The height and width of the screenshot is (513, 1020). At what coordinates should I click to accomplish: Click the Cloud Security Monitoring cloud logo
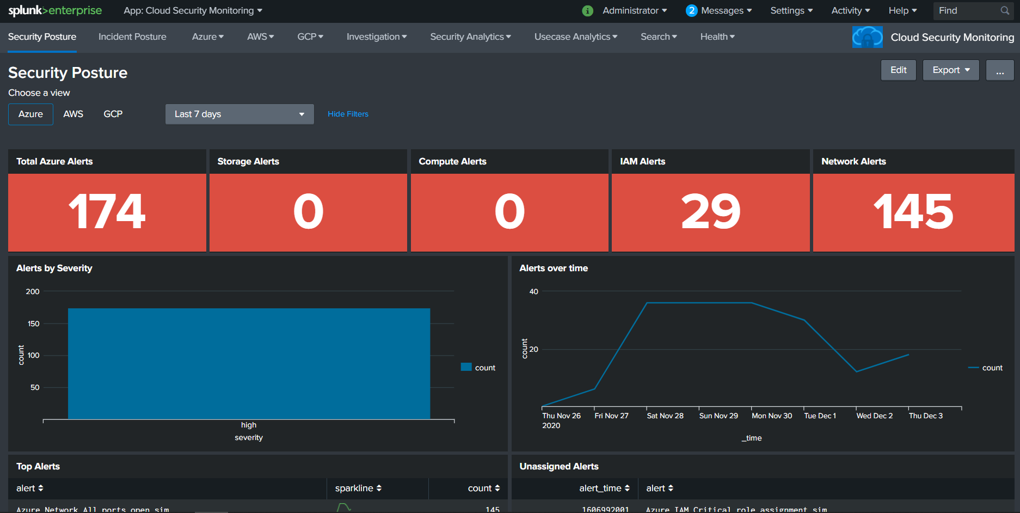(x=868, y=37)
